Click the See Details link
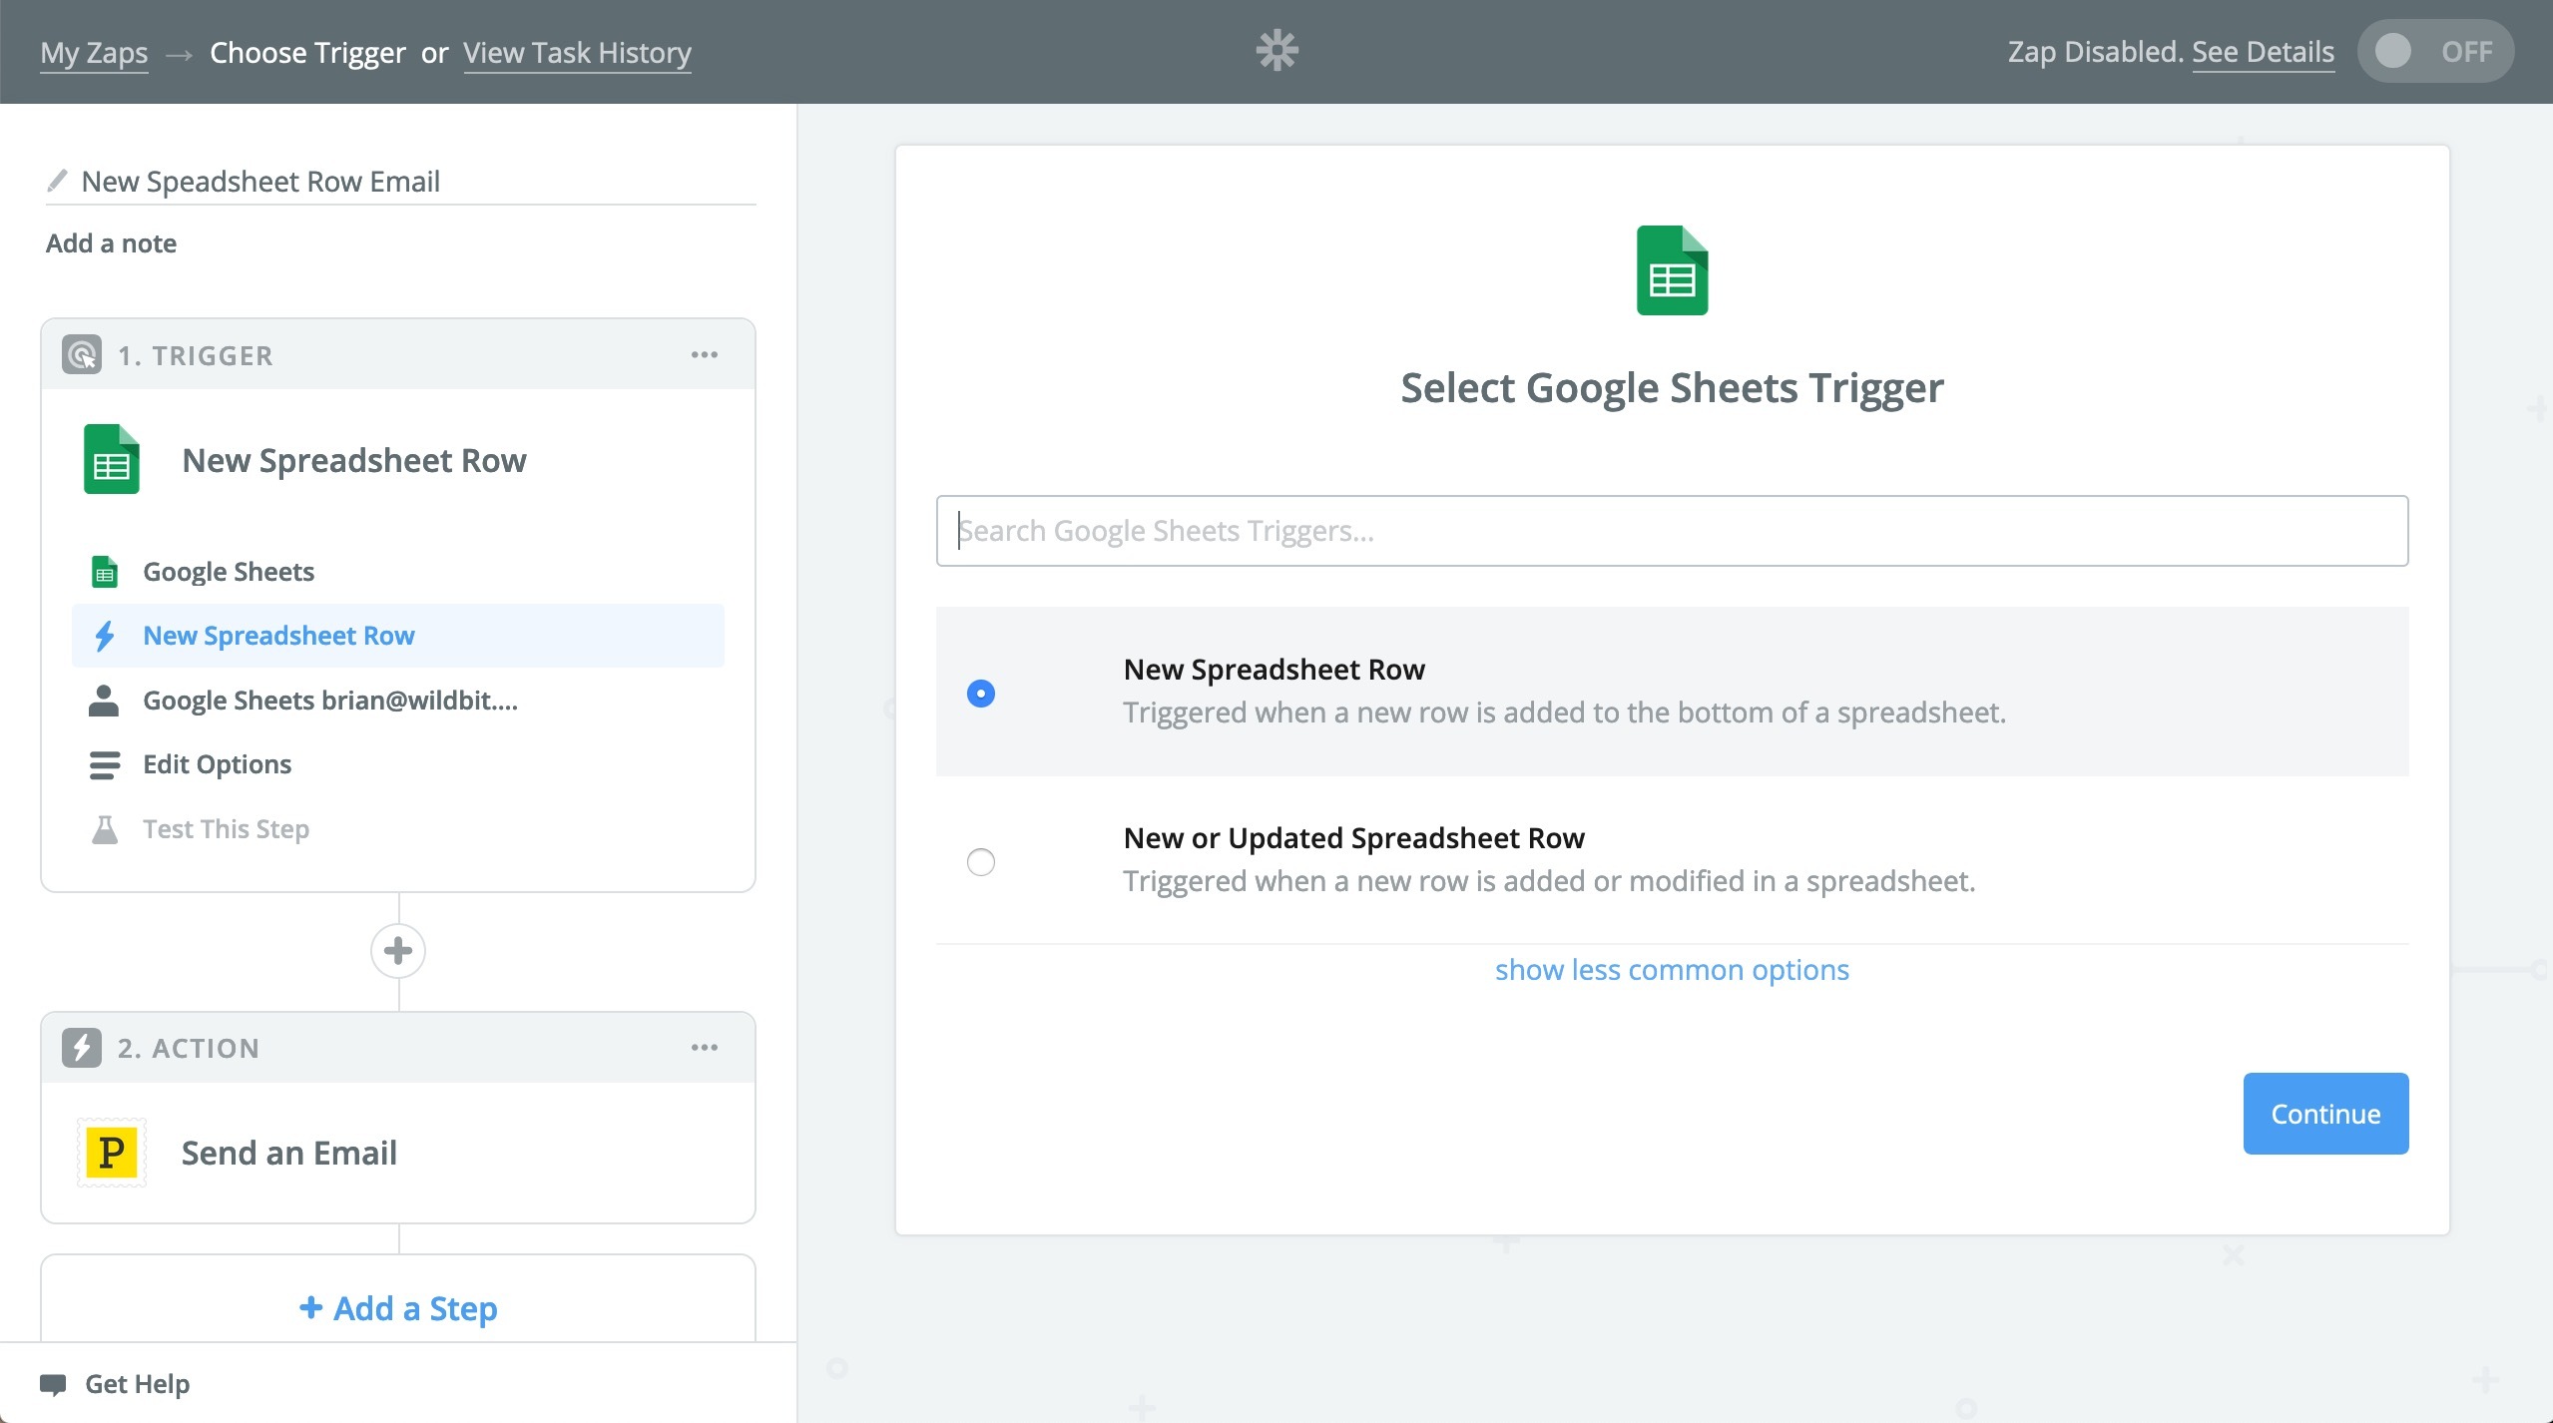This screenshot has width=2553, height=1423. 2263,52
